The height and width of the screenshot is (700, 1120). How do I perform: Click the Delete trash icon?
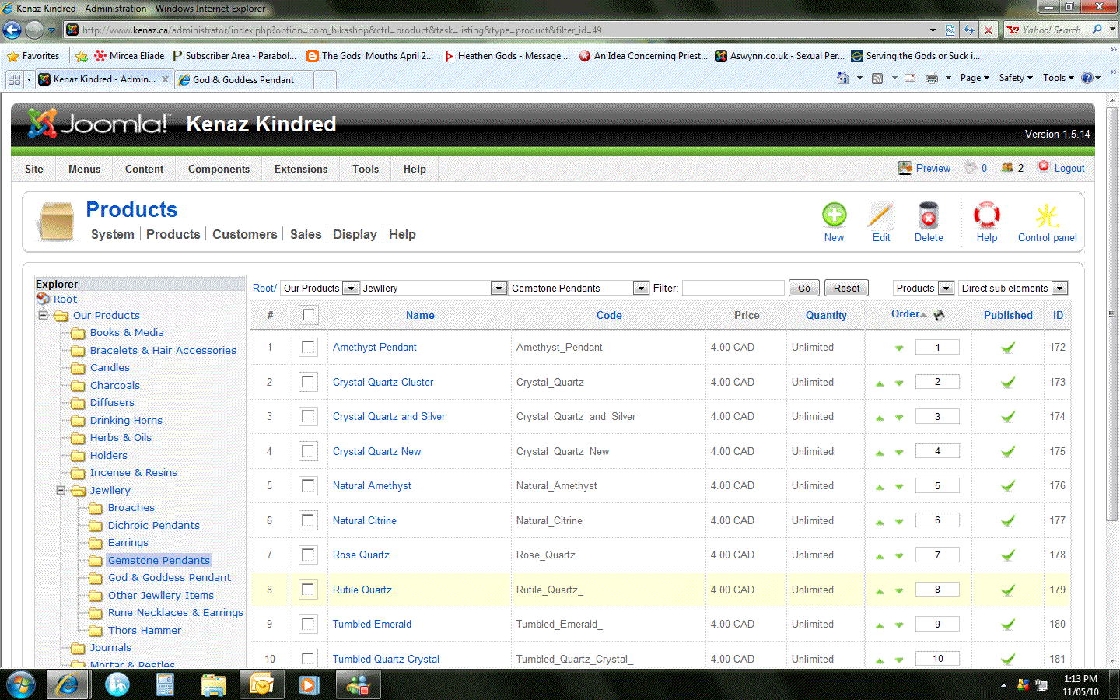coord(929,215)
